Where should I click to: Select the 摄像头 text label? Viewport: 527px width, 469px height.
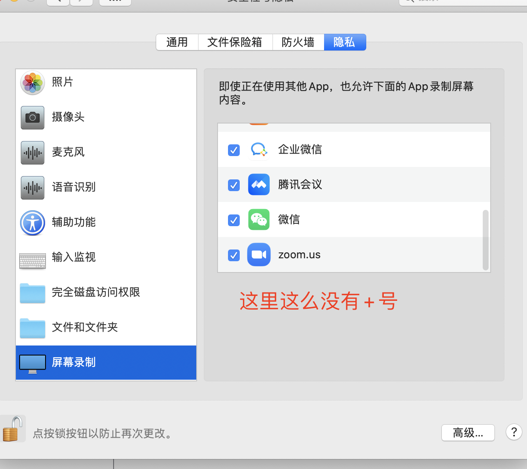[x=68, y=117]
